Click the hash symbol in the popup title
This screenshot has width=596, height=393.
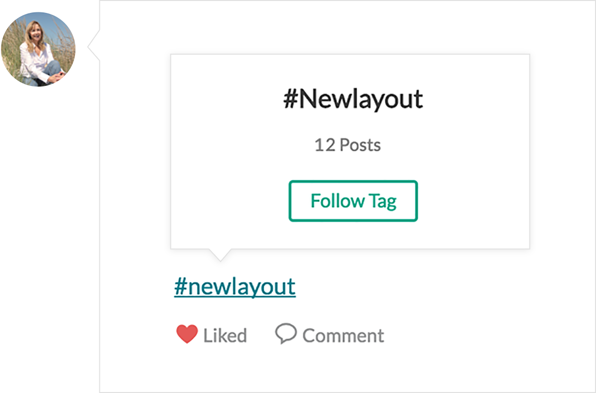(290, 100)
